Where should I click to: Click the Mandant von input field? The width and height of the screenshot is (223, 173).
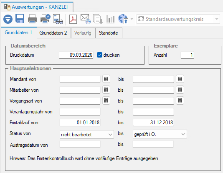pos(80,79)
